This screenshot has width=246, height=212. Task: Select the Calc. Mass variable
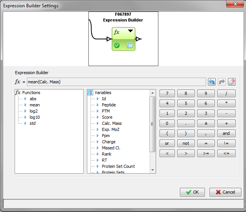[x=112, y=123]
